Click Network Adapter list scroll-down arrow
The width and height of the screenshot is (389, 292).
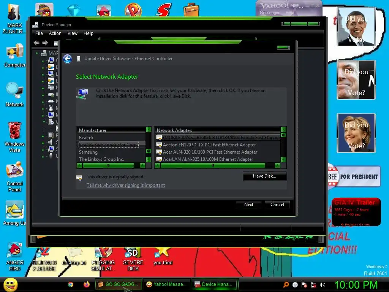(283, 159)
